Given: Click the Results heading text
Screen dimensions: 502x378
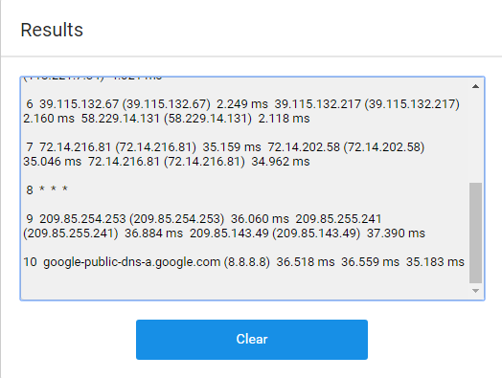Looking at the screenshot, I should click(x=52, y=30).
